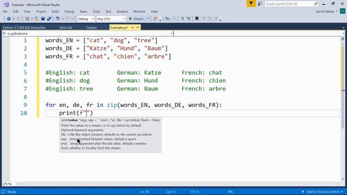Click line number 4 in the gutter
The image size is (347, 195).
25,64
